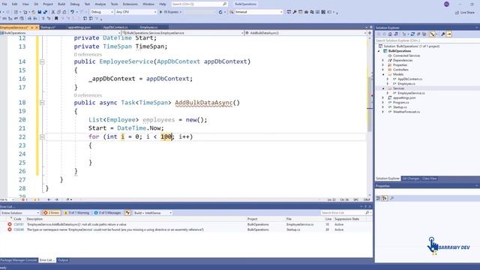Click Collapse All icon in Solution Explorer toolbar
Viewport: 480px width, 270px height.
point(418,34)
